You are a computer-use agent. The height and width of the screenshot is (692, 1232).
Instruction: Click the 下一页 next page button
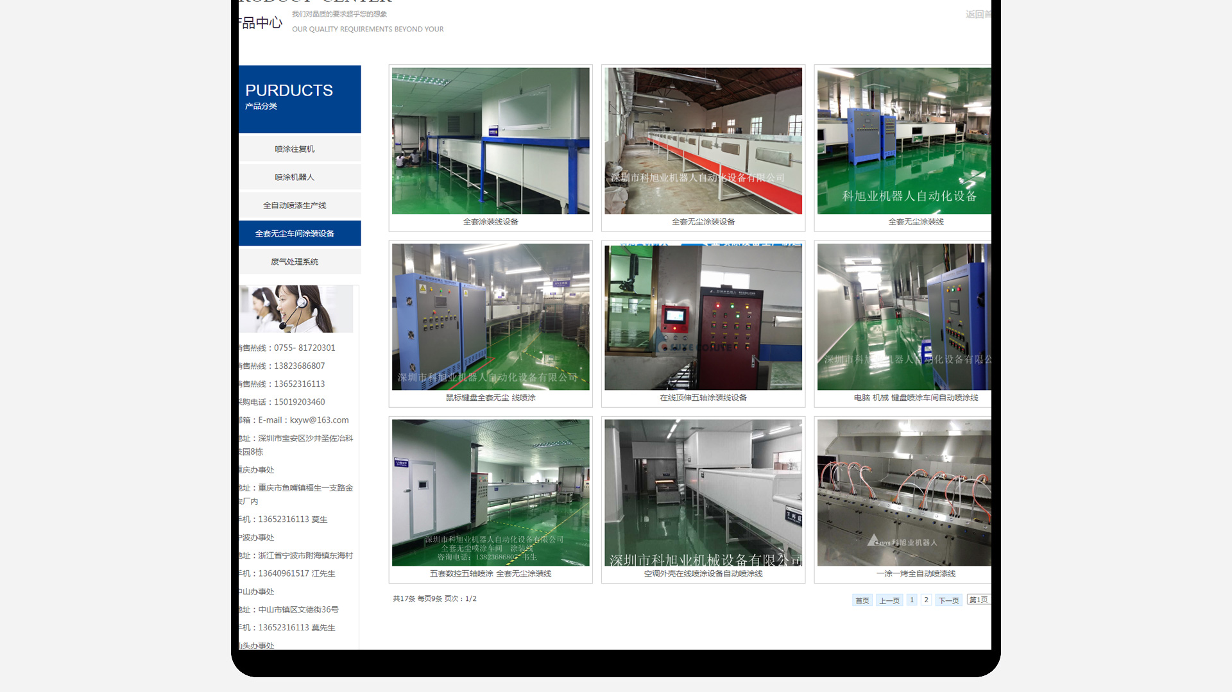(948, 600)
